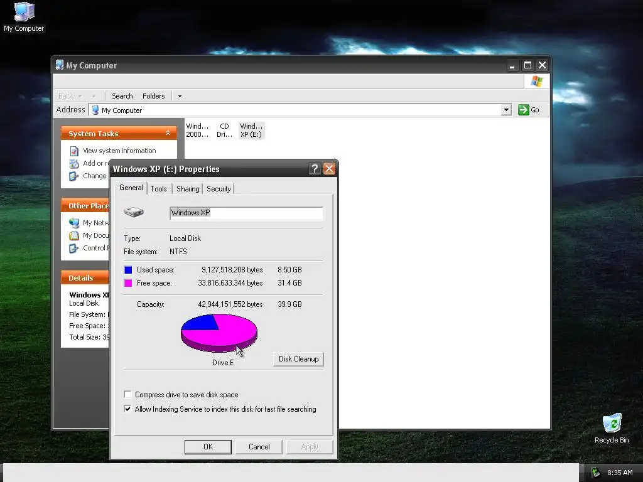643x482 pixels.
Task: Click the address bar My Computer icon
Action: pyautogui.click(x=95, y=110)
